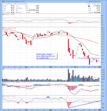This screenshot has width=107, height=111.
Task: Click the StockCharts.com copyright text
Action: (x=95, y=2)
